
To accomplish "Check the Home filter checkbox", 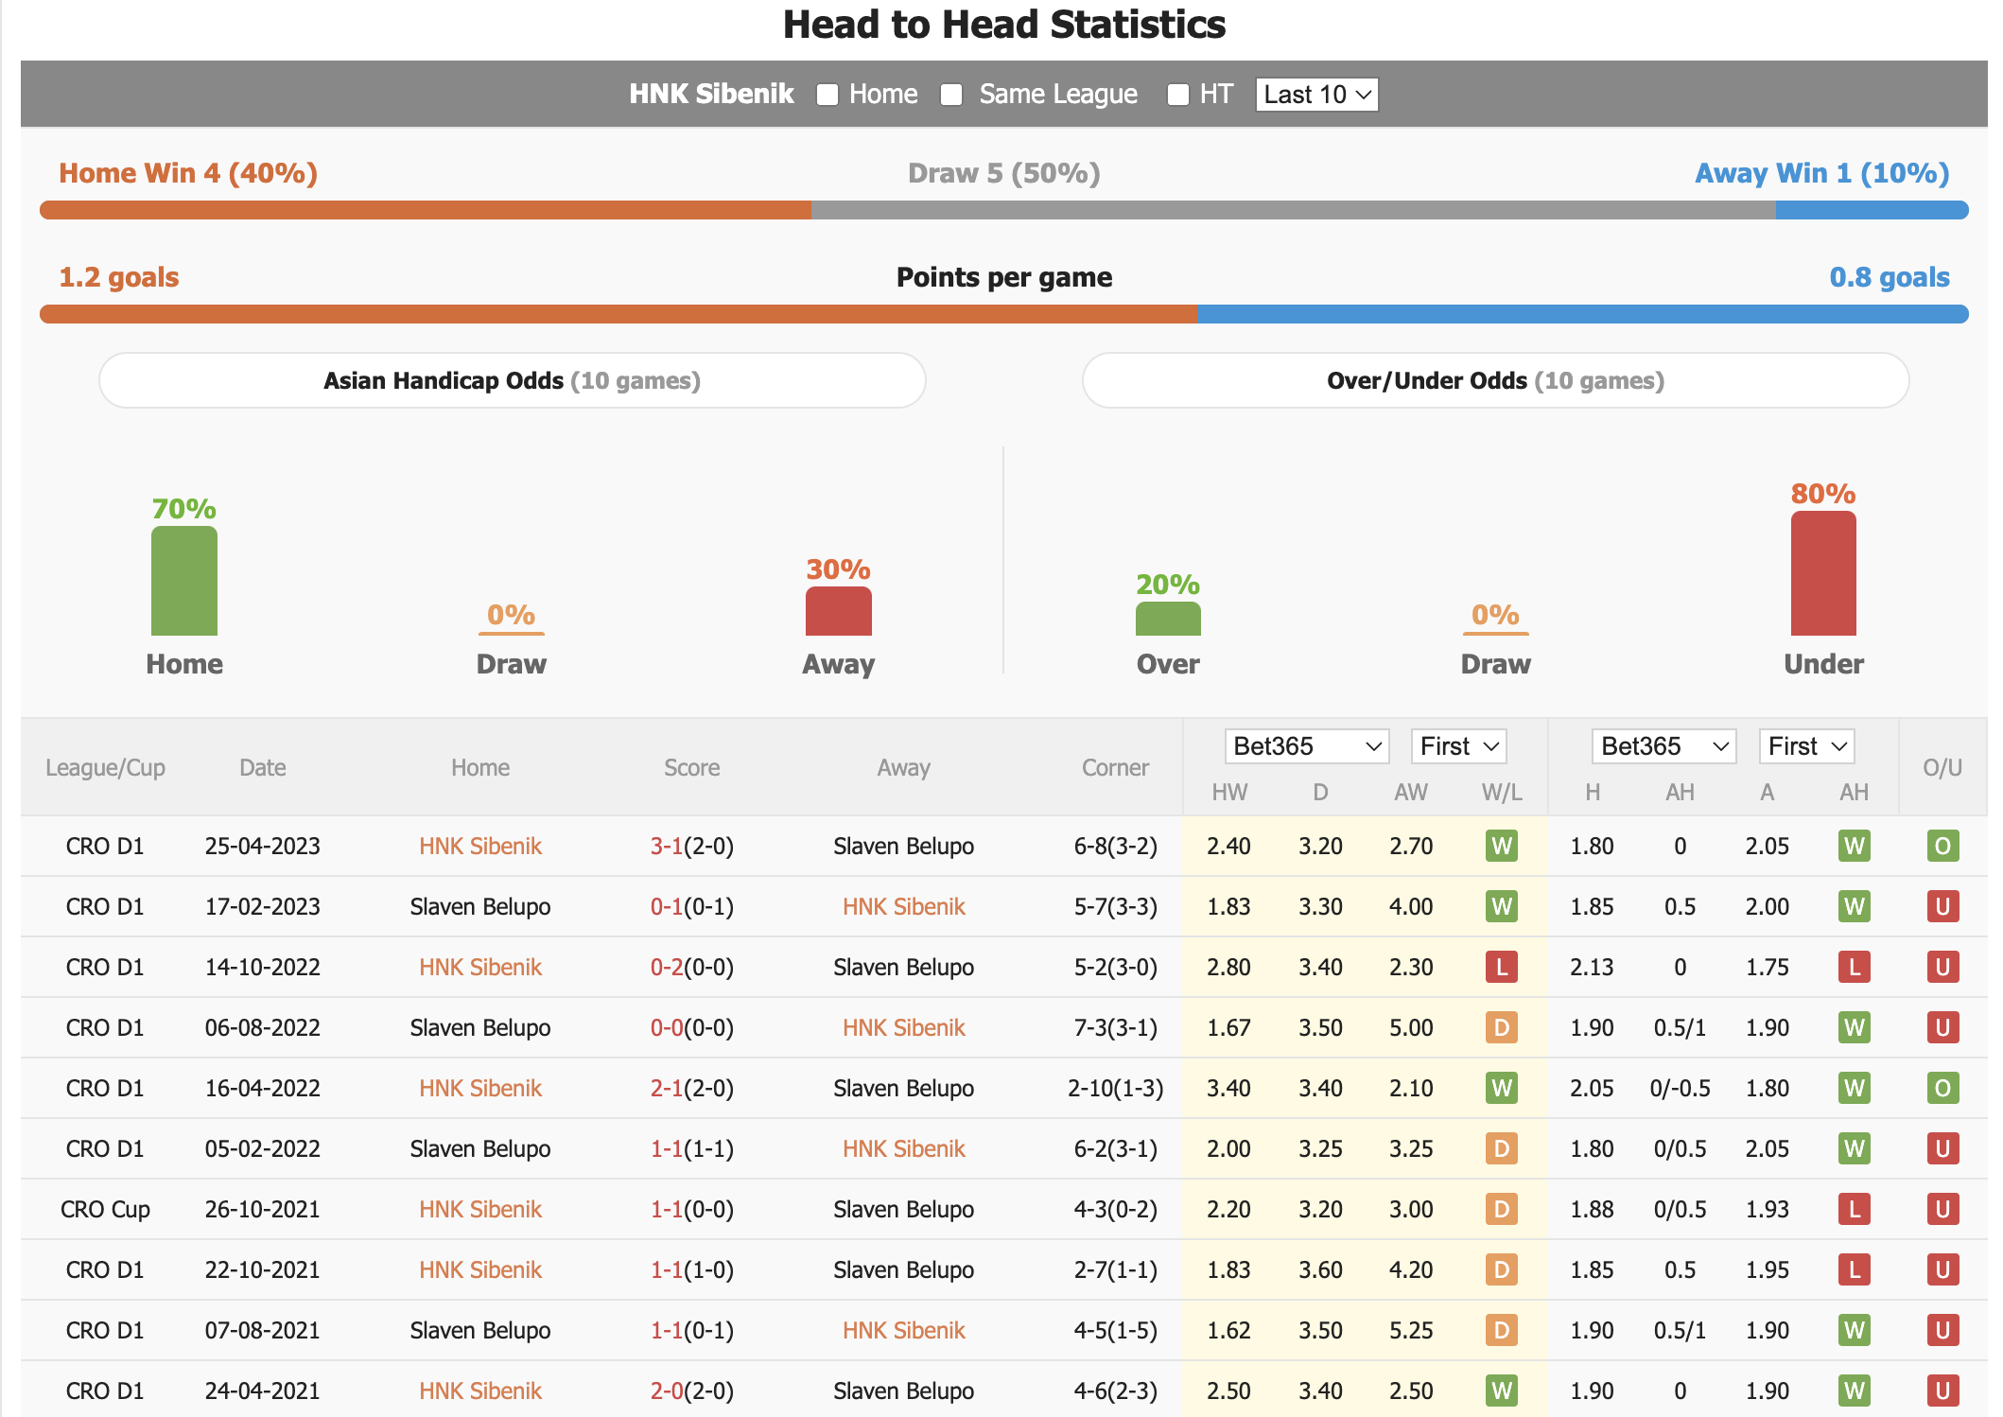I will click(x=827, y=95).
